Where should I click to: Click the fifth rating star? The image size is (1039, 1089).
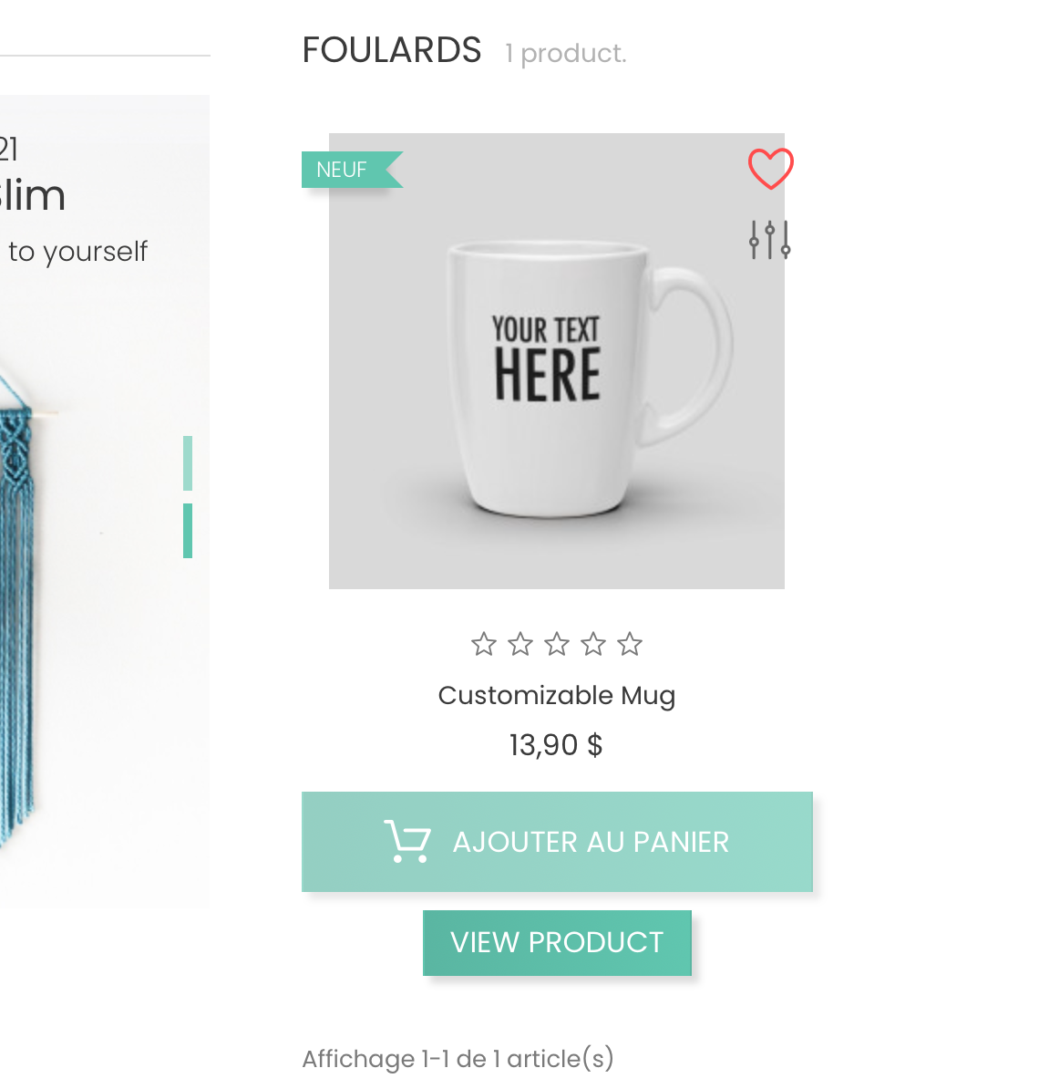[630, 645]
